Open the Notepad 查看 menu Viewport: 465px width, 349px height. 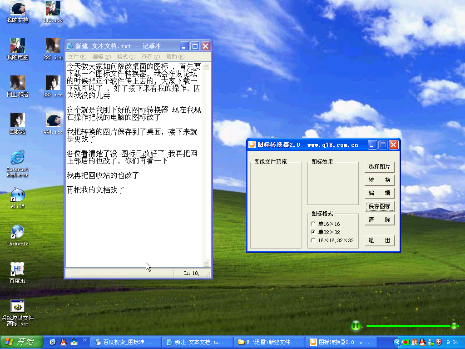coord(150,57)
